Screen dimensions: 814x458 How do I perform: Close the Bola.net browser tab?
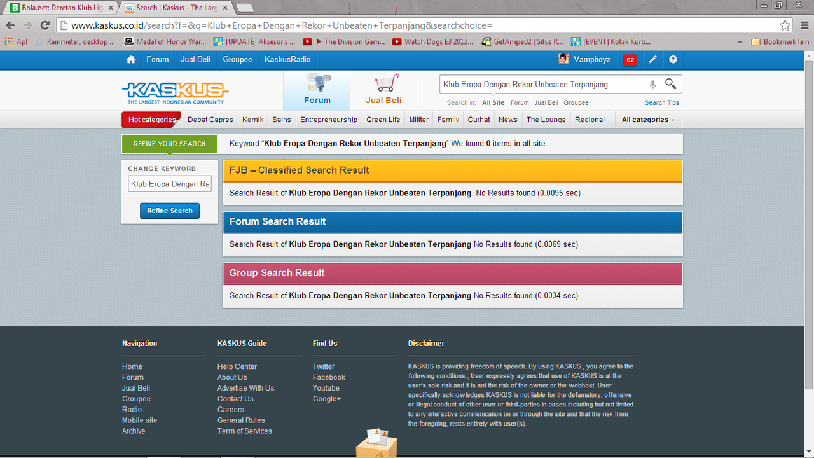pos(110,8)
